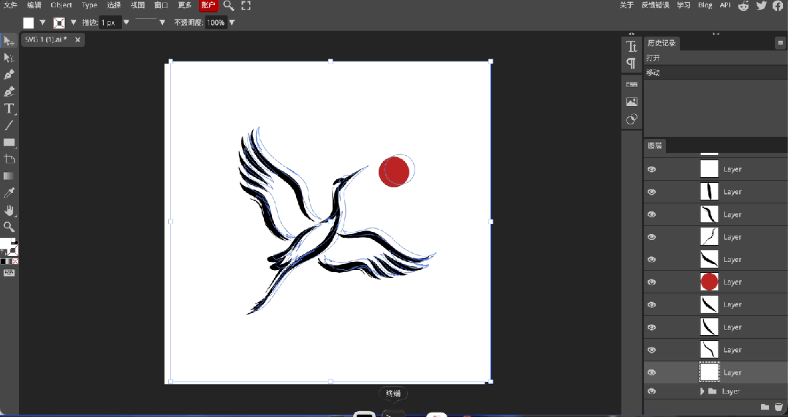Open the Paragraph panel icon

pos(632,64)
